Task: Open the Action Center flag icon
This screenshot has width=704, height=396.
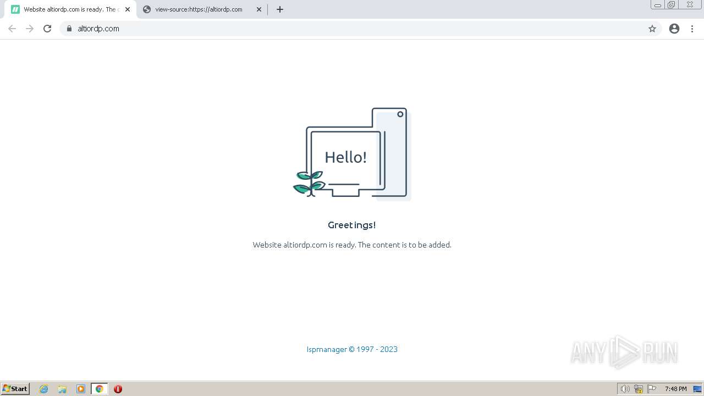Action: tap(652, 389)
